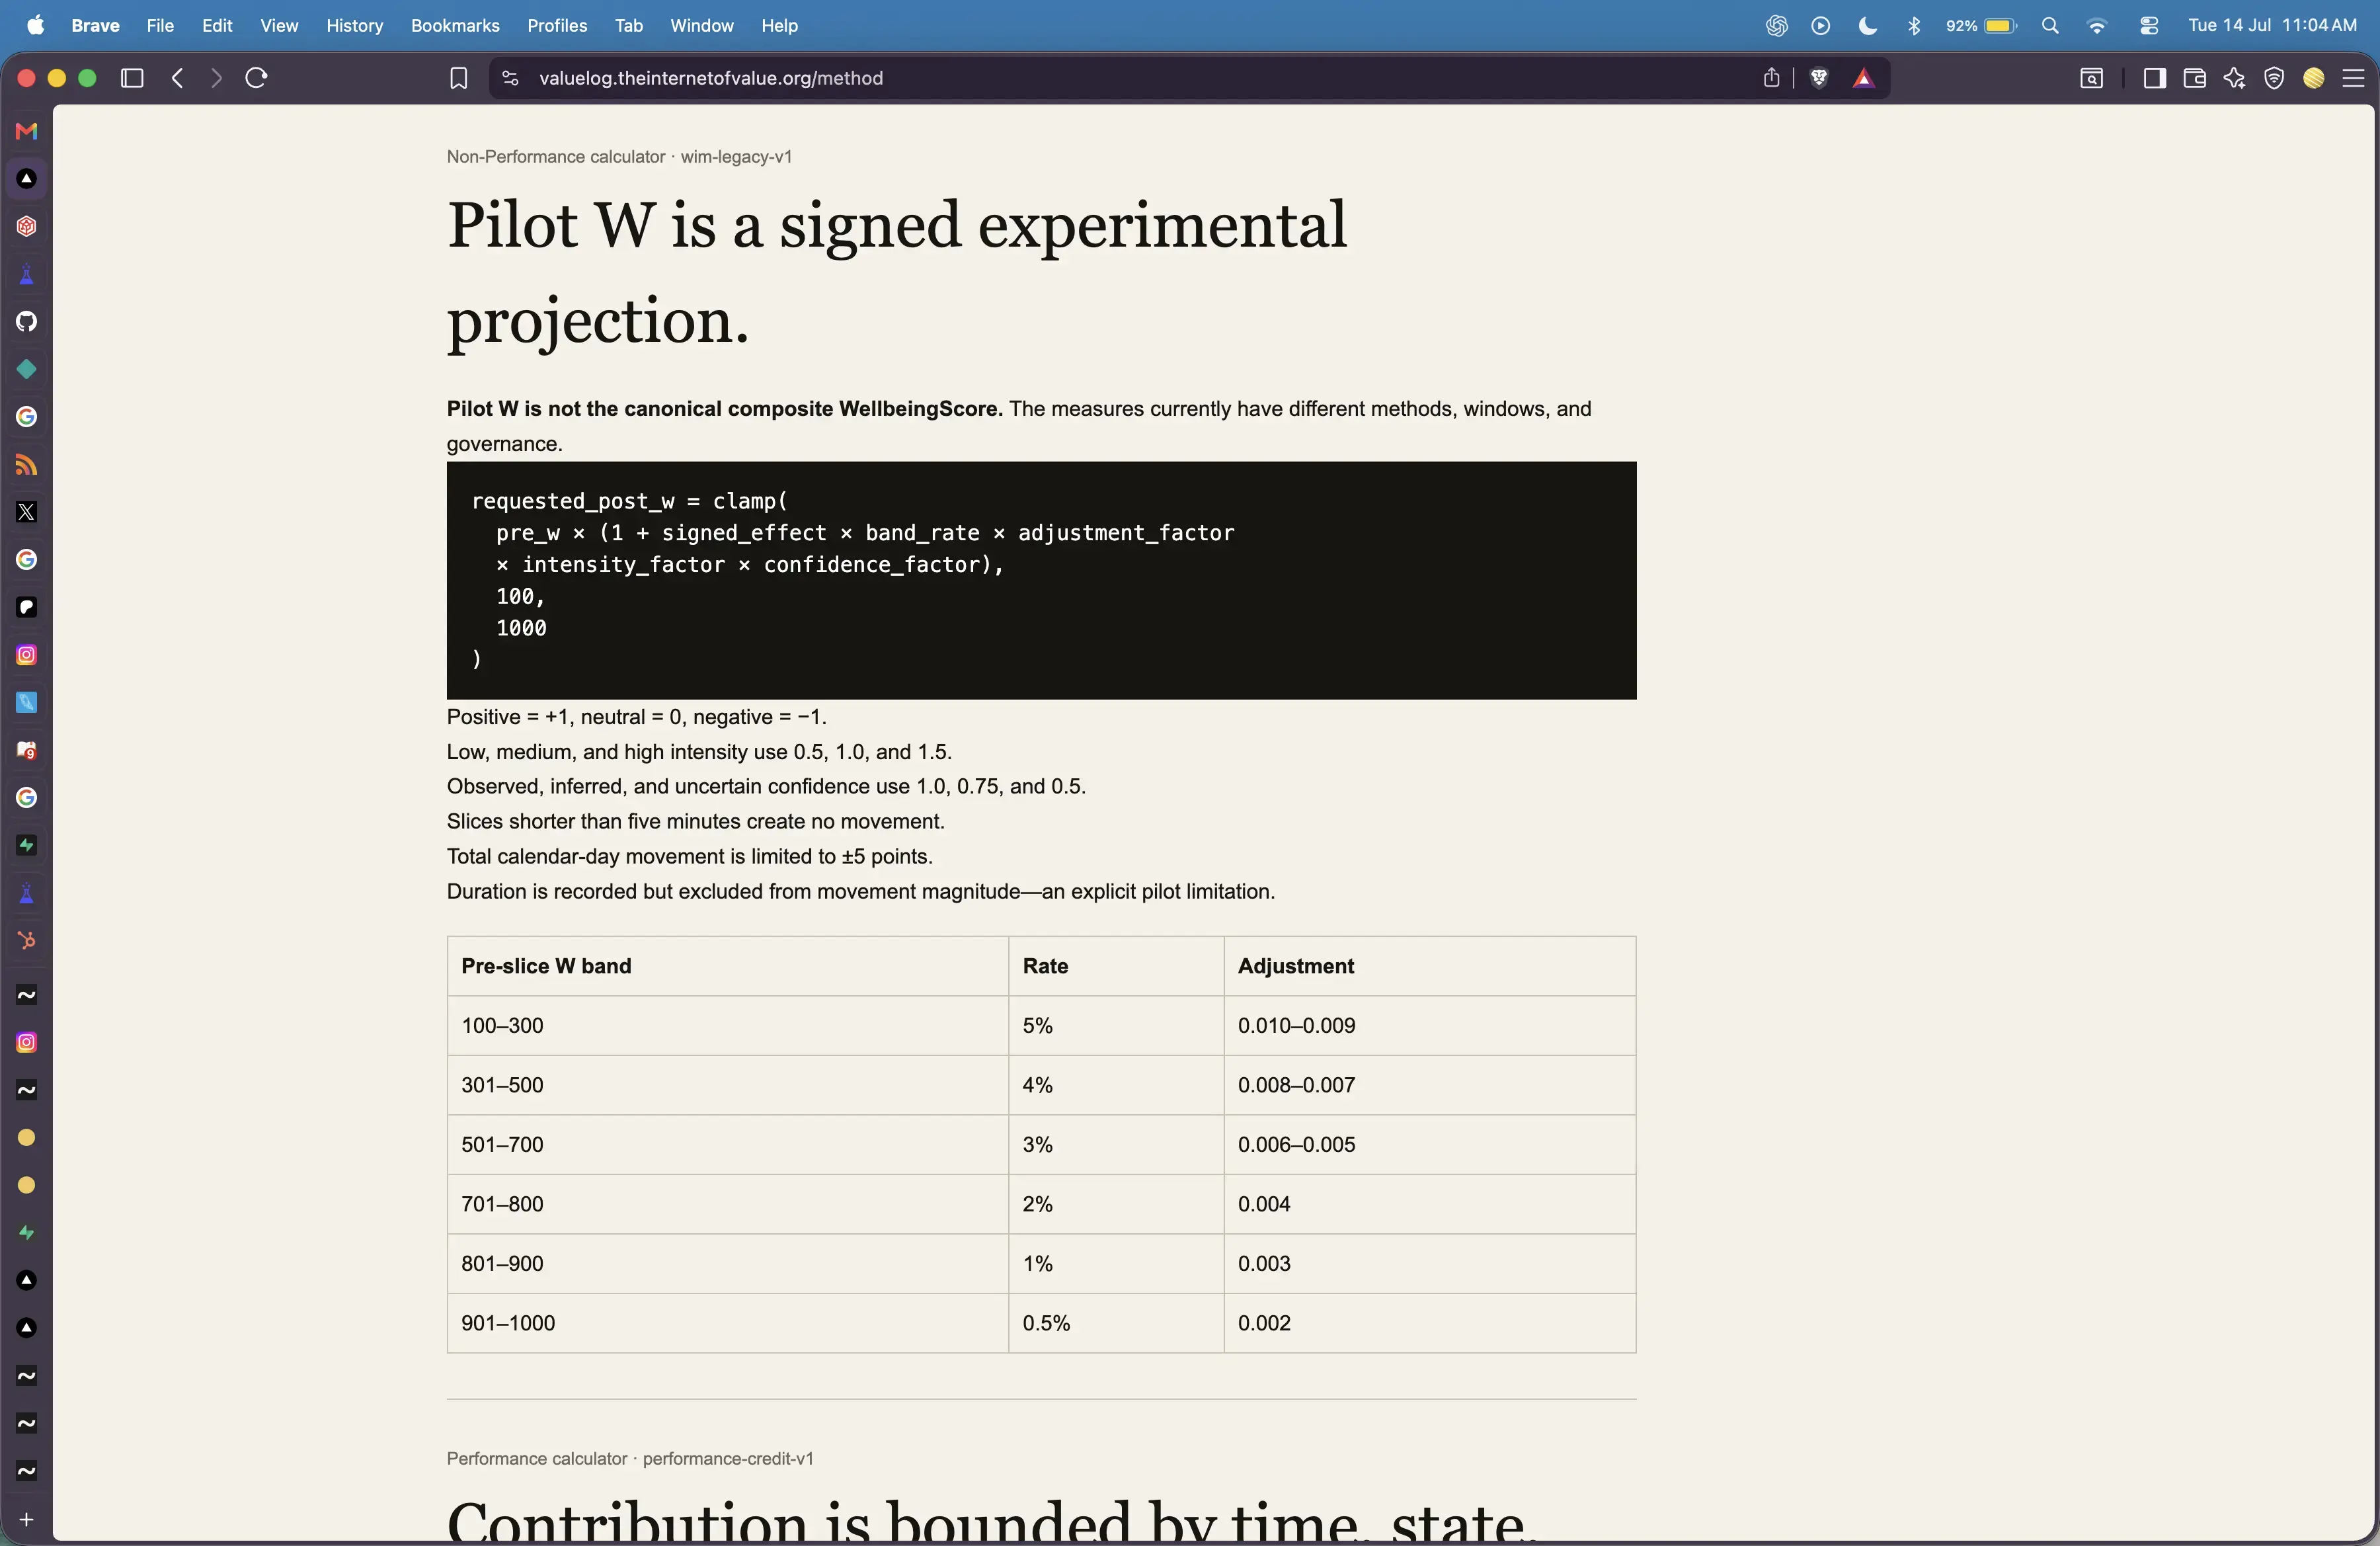Add a new tab with the plus button

(27, 1520)
